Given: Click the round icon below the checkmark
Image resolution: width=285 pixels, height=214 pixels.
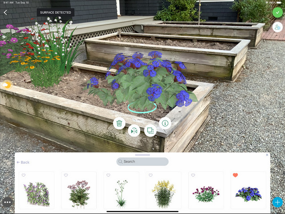Looking at the screenshot, I should click(x=277, y=27).
